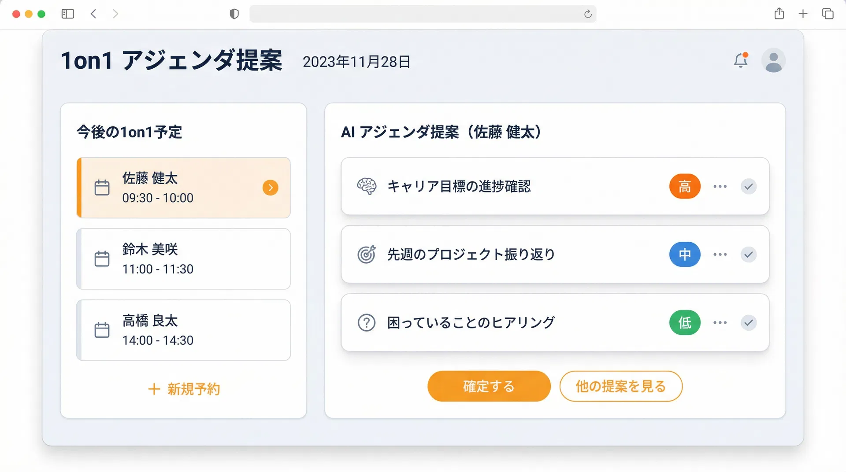This screenshot has width=846, height=472.
Task: Open the notification bell
Action: click(741, 60)
